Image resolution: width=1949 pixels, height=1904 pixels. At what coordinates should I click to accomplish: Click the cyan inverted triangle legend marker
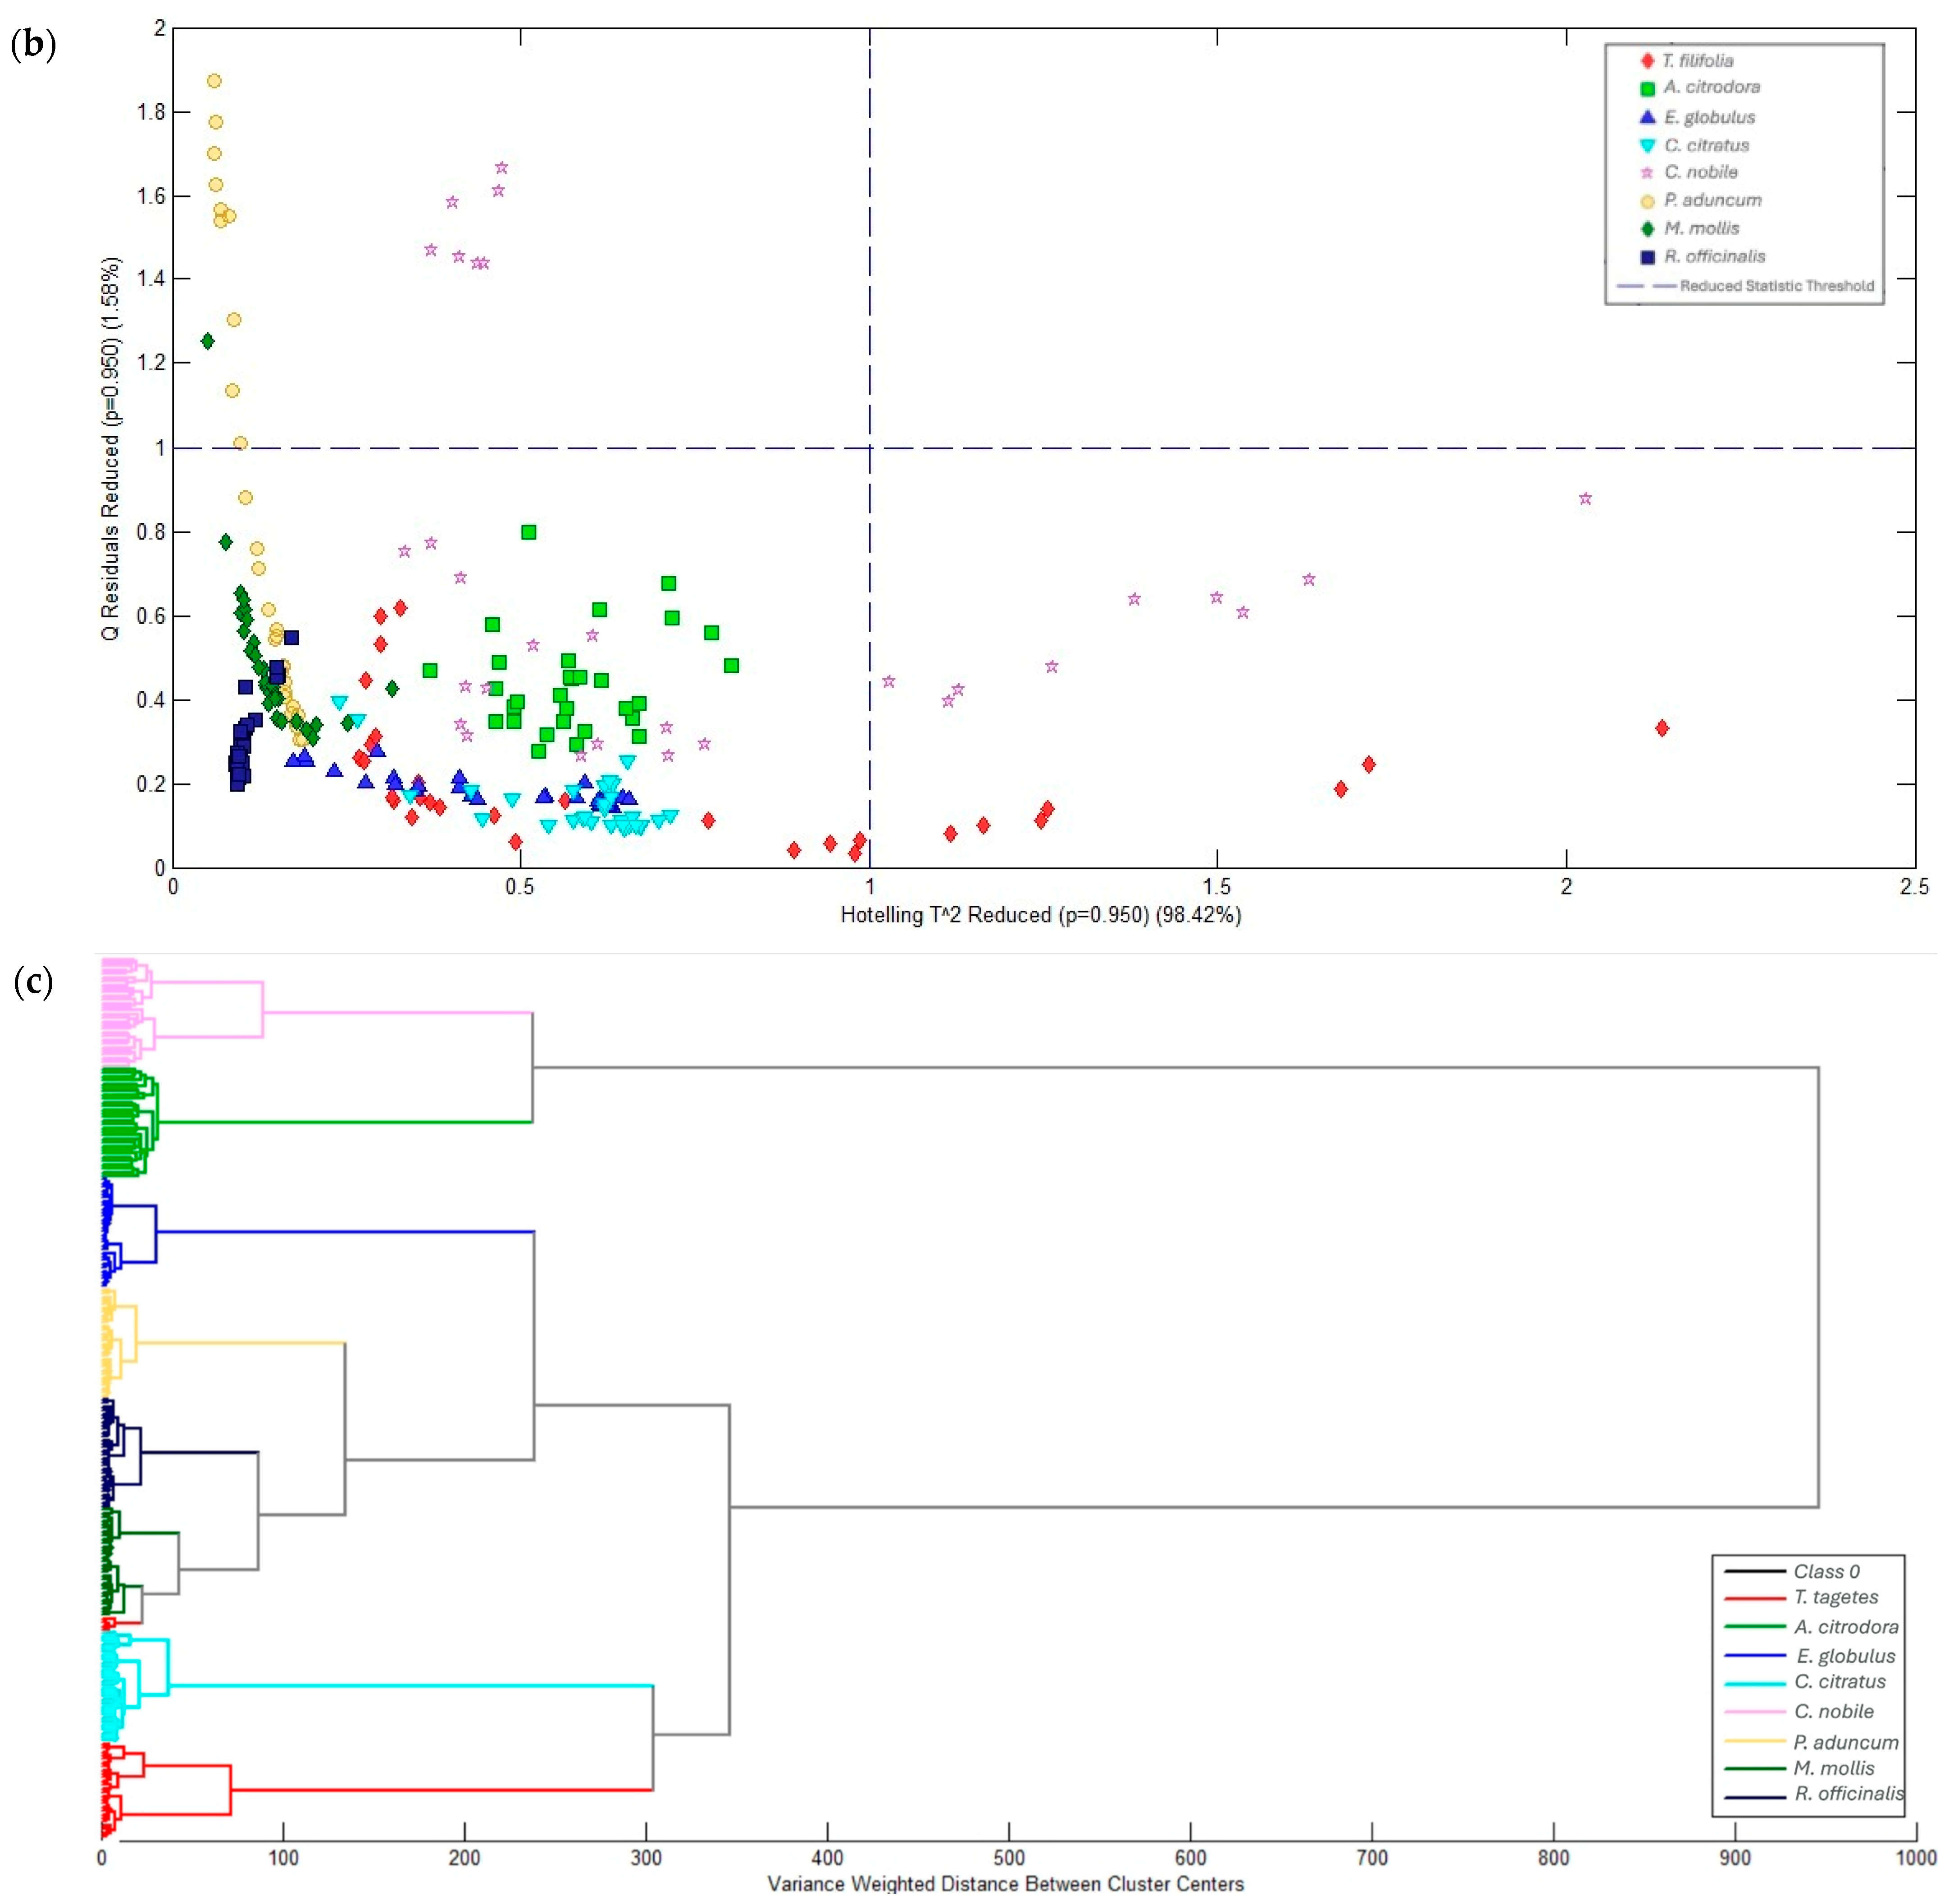click(x=1647, y=146)
